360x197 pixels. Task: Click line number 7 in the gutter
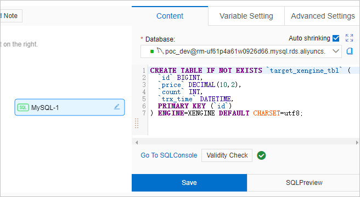[144, 113]
